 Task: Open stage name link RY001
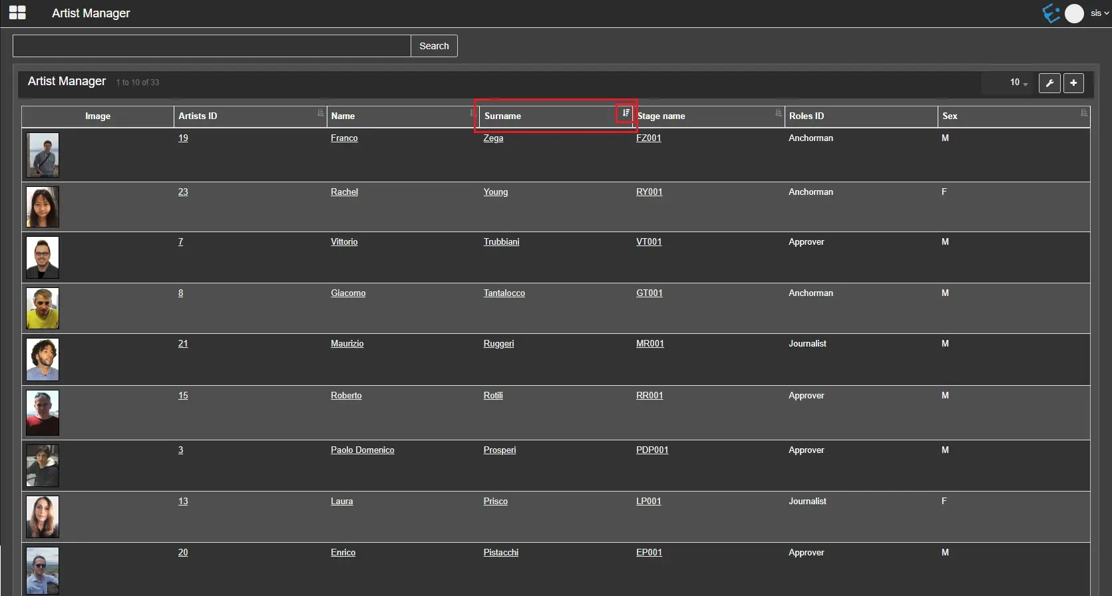coord(649,192)
